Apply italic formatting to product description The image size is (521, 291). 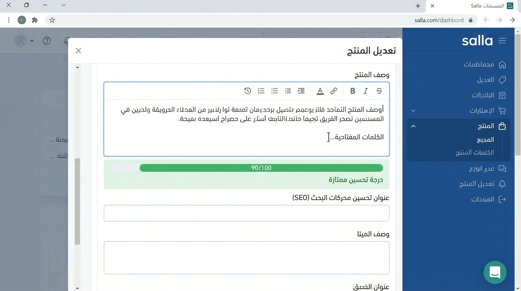point(365,91)
